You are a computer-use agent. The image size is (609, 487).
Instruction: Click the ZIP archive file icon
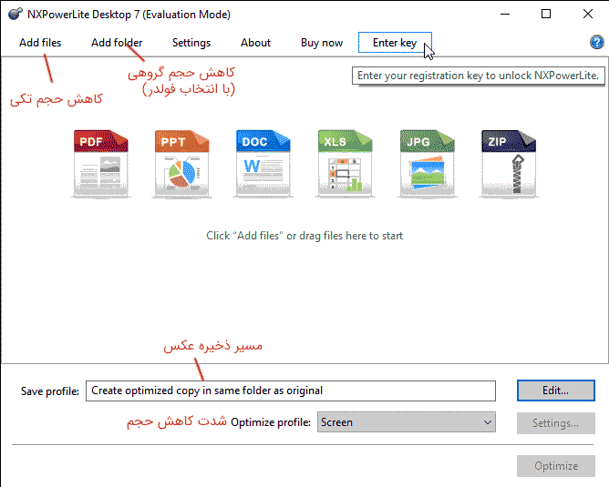[x=509, y=164]
